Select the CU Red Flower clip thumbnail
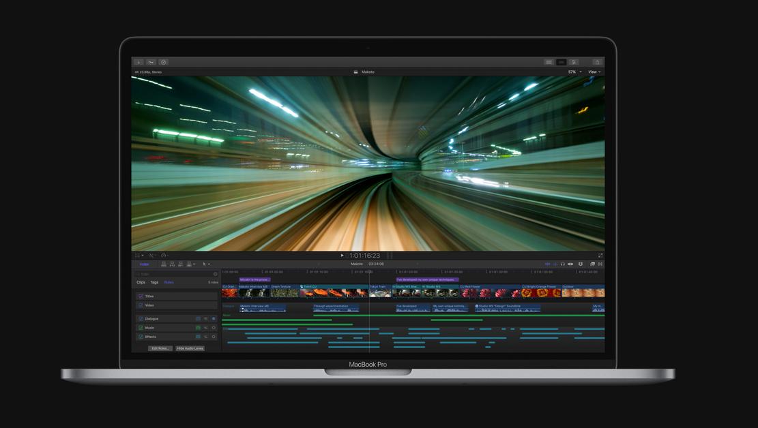The height and width of the screenshot is (428, 758). 490,292
